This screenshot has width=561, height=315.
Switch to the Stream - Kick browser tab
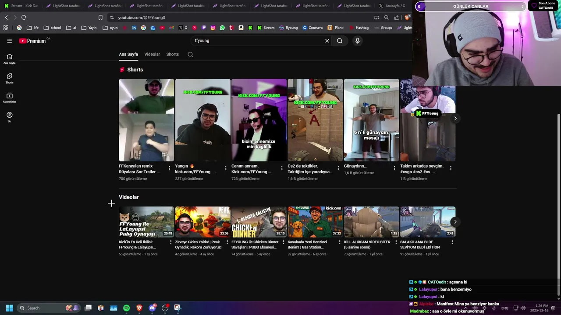[x=21, y=6]
